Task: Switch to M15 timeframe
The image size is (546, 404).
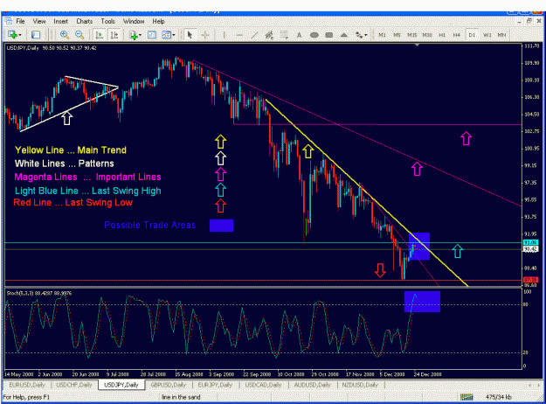Action: tap(412, 35)
